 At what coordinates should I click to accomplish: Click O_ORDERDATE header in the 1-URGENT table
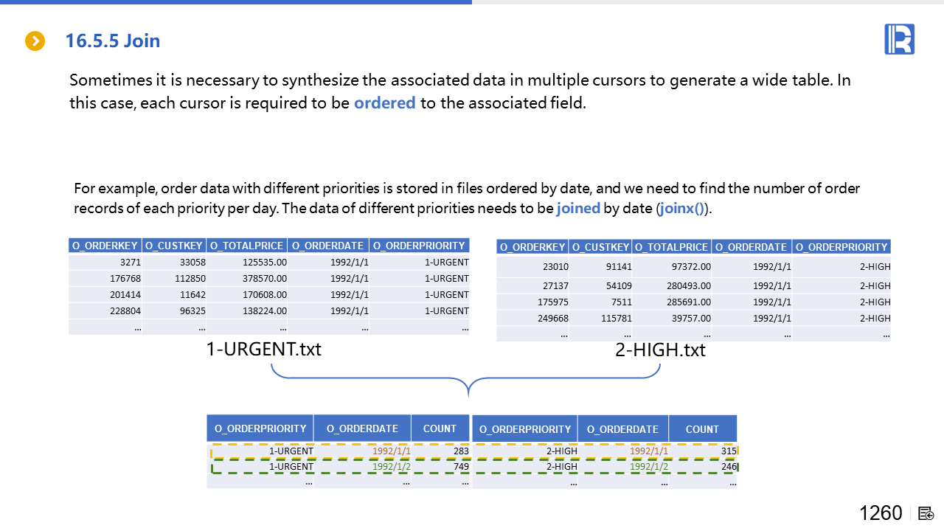327,246
